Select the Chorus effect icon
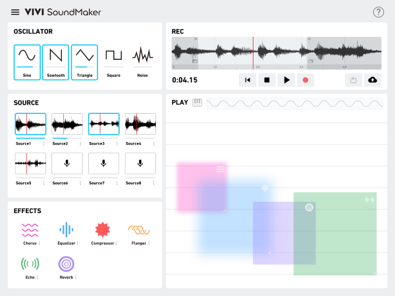 pos(29,230)
